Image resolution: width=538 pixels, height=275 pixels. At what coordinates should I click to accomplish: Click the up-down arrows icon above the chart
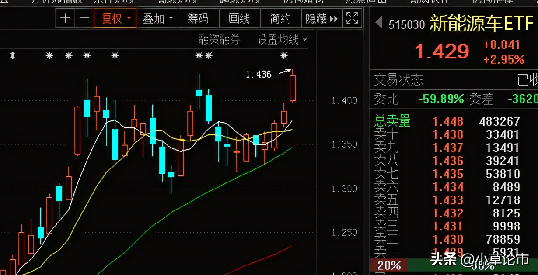point(12,56)
